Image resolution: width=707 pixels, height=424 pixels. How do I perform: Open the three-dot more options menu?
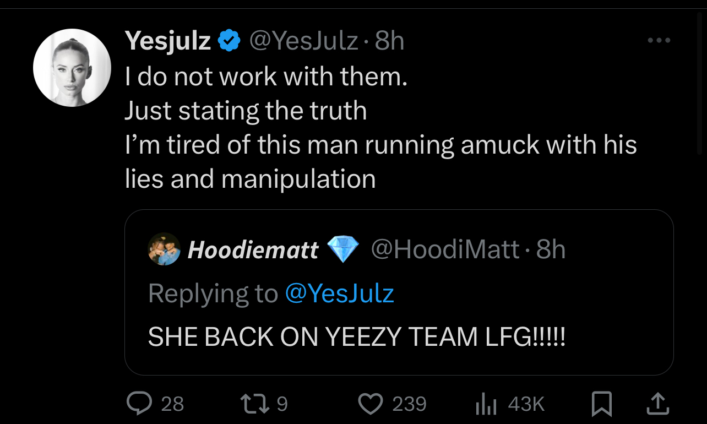click(659, 40)
